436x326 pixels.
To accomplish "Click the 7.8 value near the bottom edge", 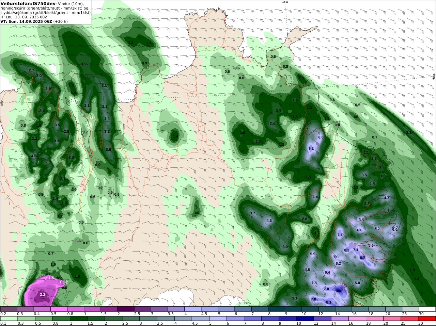I will click(x=313, y=299).
